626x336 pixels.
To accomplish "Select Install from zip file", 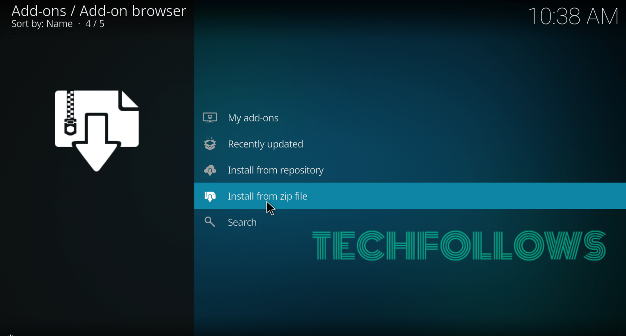I will click(x=410, y=196).
